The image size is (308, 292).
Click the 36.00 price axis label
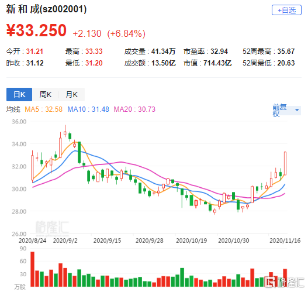(19, 122)
